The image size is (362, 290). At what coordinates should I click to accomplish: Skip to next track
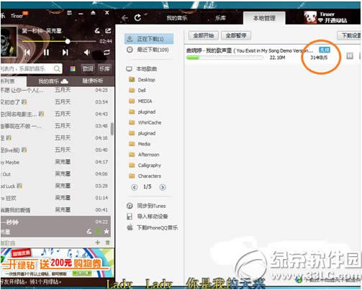(x=65, y=53)
